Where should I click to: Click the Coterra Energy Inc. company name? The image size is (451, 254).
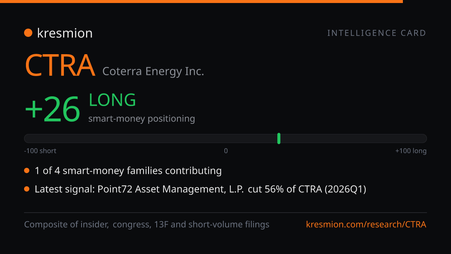point(153,71)
